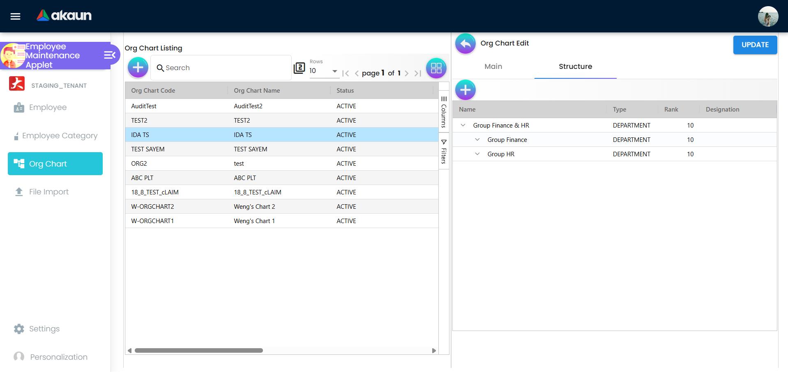Screen dimensions: 788x372
Task: Add a new structure node
Action: [465, 90]
